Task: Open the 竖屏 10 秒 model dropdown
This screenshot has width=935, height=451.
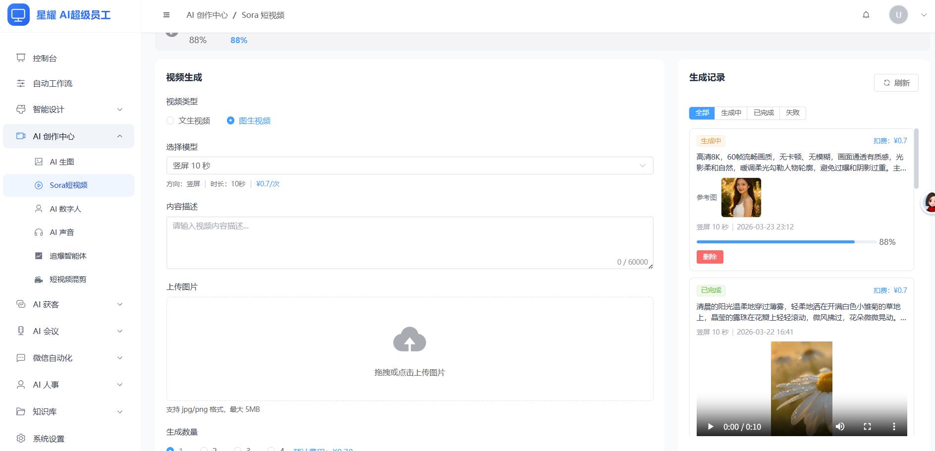Action: click(409, 166)
